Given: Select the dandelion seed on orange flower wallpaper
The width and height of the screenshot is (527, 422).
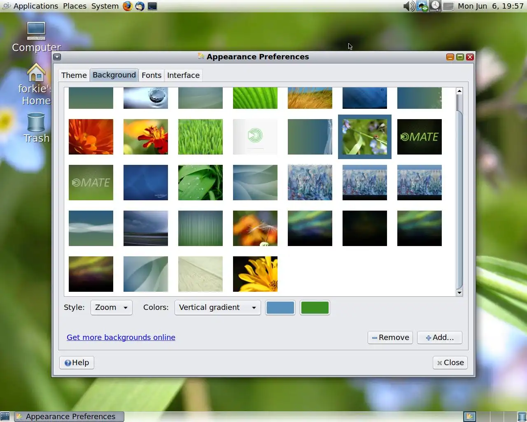Looking at the screenshot, I should [x=255, y=228].
